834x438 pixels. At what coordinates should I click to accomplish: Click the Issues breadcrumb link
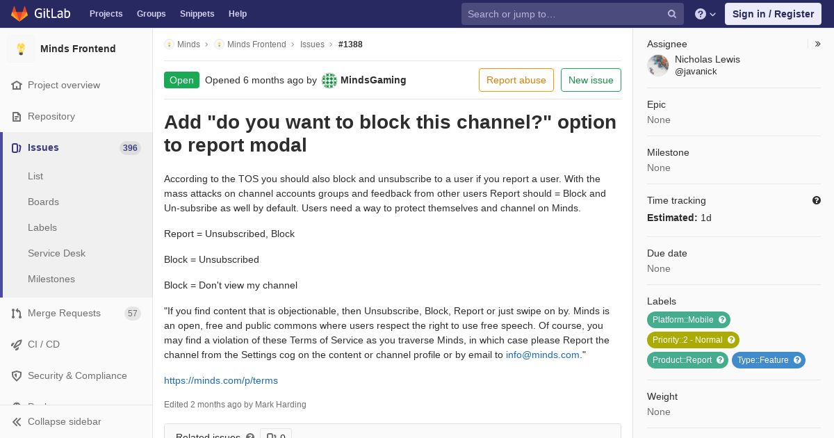pyautogui.click(x=312, y=44)
